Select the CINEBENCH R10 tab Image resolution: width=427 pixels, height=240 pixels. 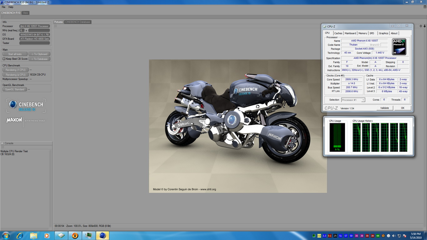11,13
